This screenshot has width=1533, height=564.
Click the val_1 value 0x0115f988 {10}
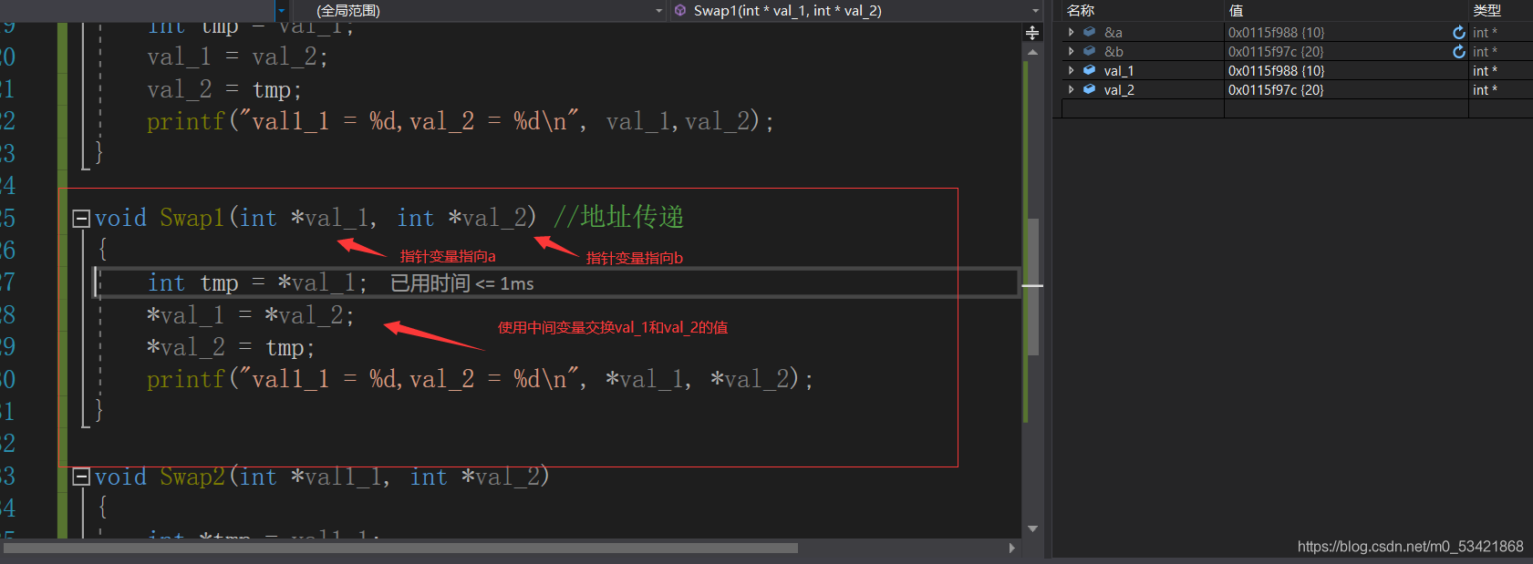(1276, 70)
